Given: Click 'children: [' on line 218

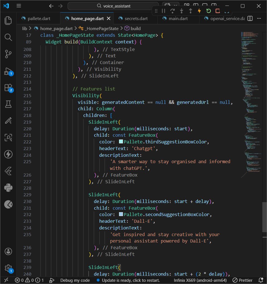Looking at the screenshot, I should (x=98, y=115).
